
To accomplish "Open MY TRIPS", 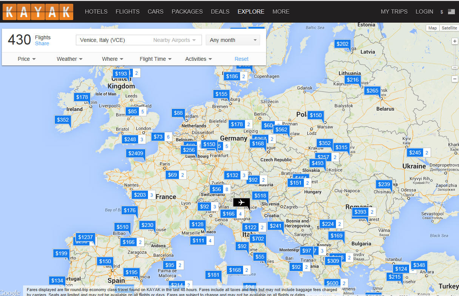I will pyautogui.click(x=394, y=12).
